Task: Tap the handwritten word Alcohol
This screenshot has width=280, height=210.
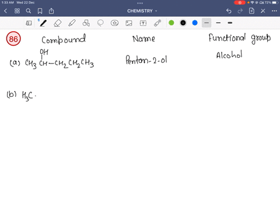Action: [229, 55]
